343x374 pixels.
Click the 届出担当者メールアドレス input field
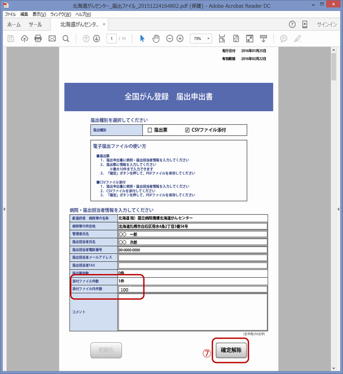(193, 257)
